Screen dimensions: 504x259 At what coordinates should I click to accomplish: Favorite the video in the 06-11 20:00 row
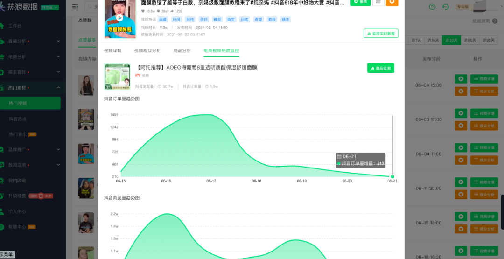(461, 195)
